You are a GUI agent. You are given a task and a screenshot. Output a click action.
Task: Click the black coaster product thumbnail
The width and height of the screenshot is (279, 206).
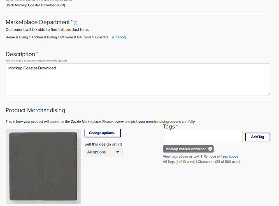click(x=43, y=166)
